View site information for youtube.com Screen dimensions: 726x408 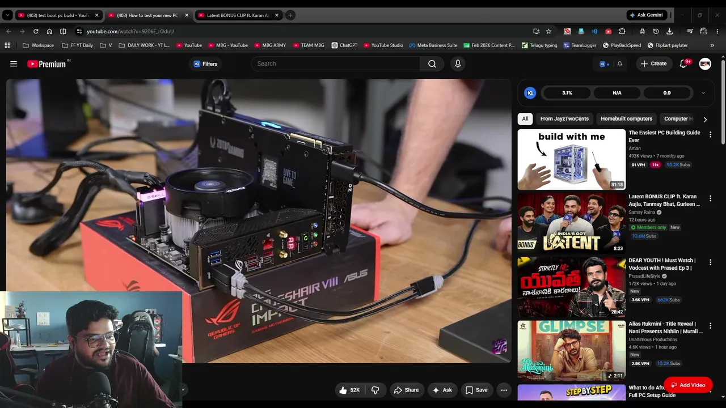click(79, 31)
